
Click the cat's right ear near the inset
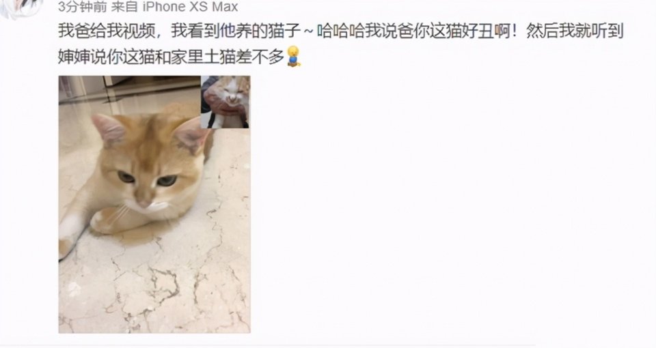tap(191, 134)
